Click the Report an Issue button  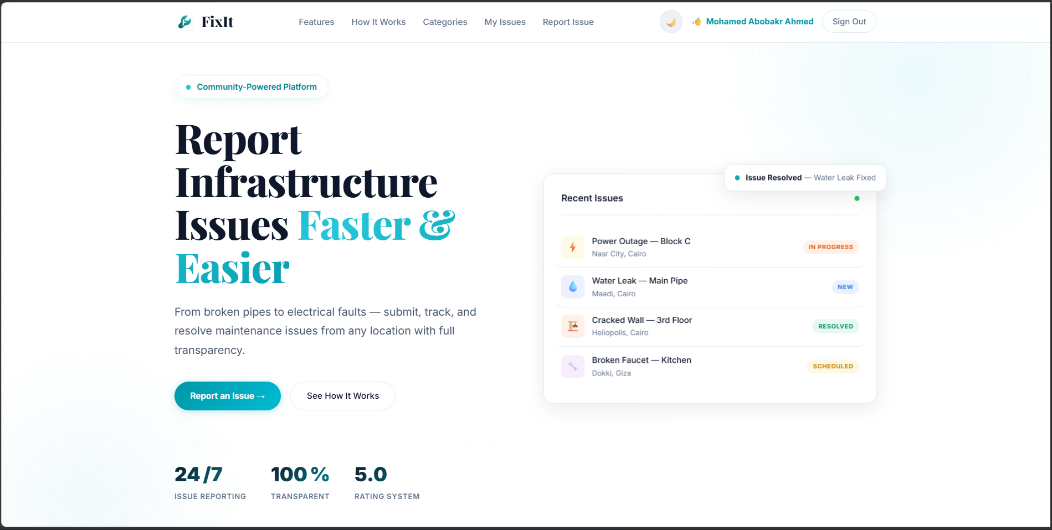click(x=228, y=396)
